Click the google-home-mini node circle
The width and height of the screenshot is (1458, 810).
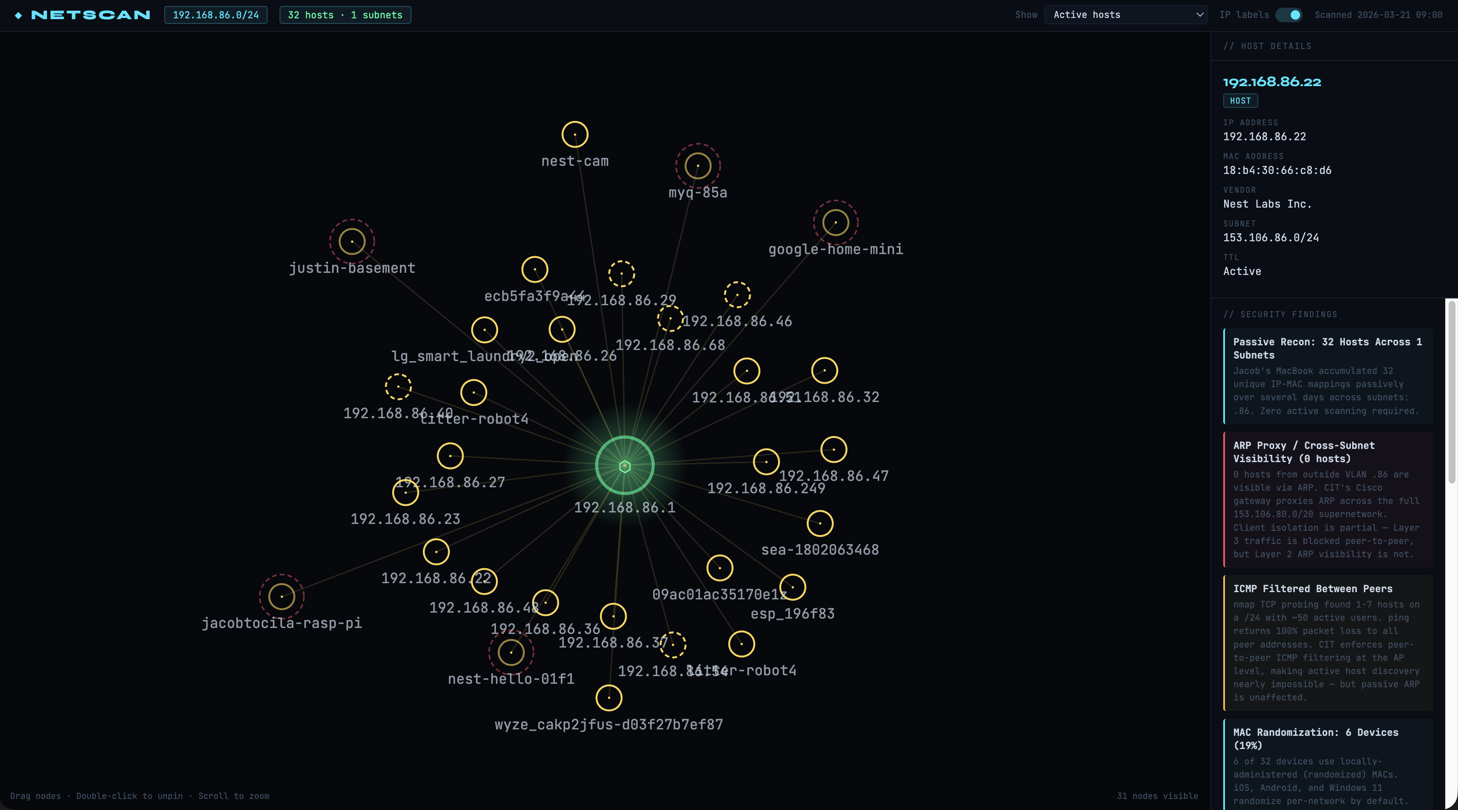[835, 222]
